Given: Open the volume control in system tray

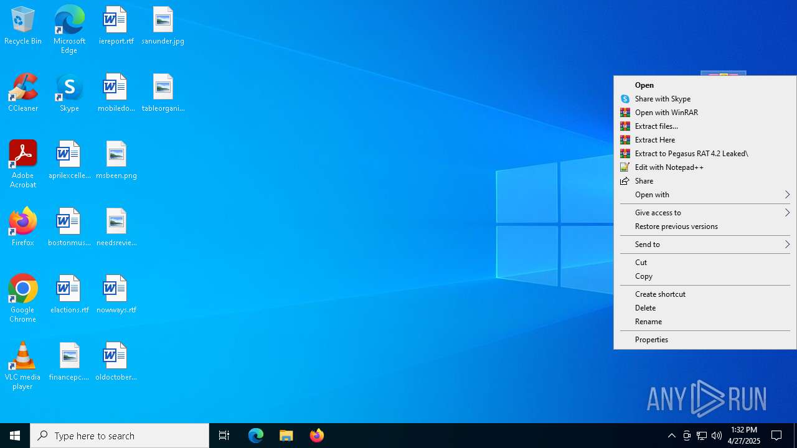Looking at the screenshot, I should [717, 436].
